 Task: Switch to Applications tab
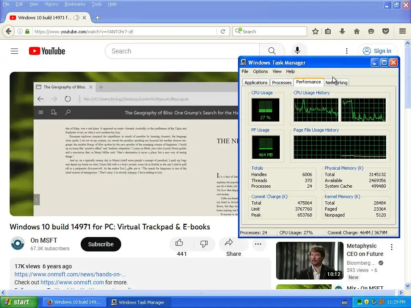256,83
